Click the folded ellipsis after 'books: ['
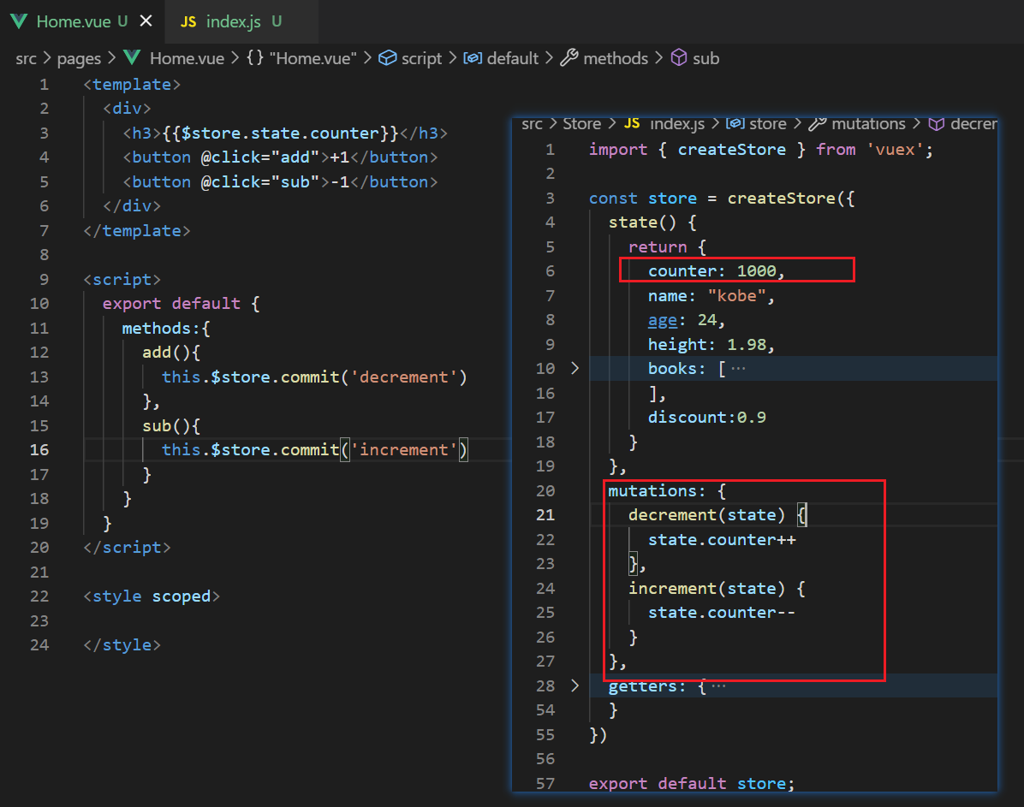1024x807 pixels. point(738,369)
